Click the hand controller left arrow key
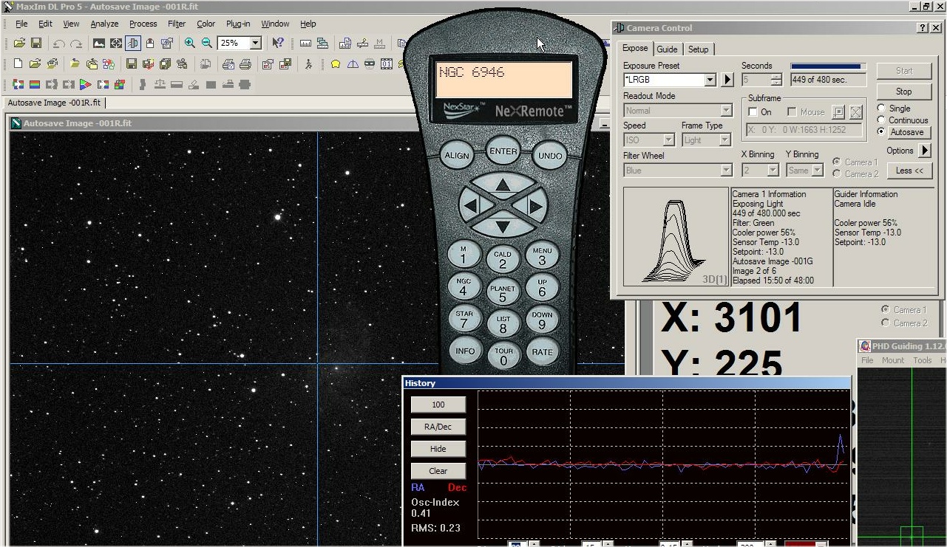The width and height of the screenshot is (947, 547). 471,204
